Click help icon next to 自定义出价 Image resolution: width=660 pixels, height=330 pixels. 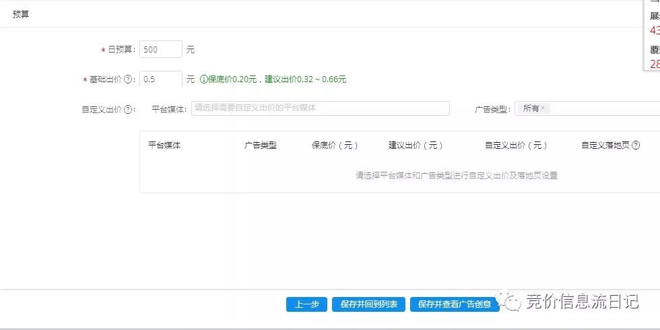point(128,109)
